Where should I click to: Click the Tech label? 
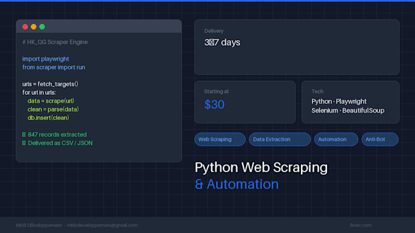coord(317,92)
